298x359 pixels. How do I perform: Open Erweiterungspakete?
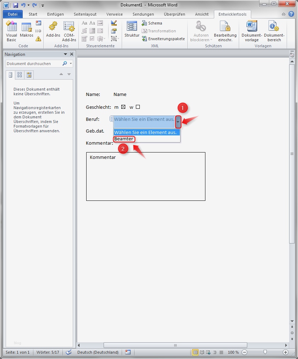163,39
